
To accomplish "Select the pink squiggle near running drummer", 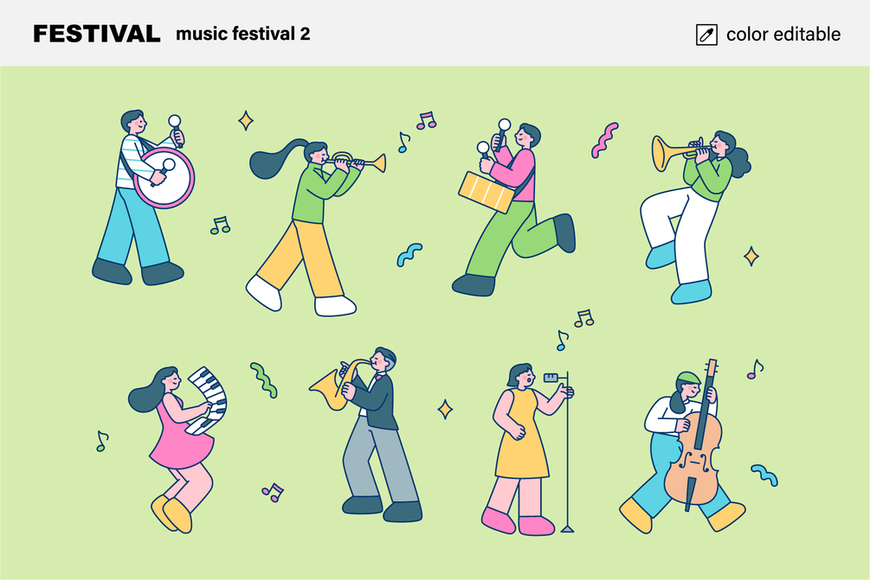I will (604, 140).
